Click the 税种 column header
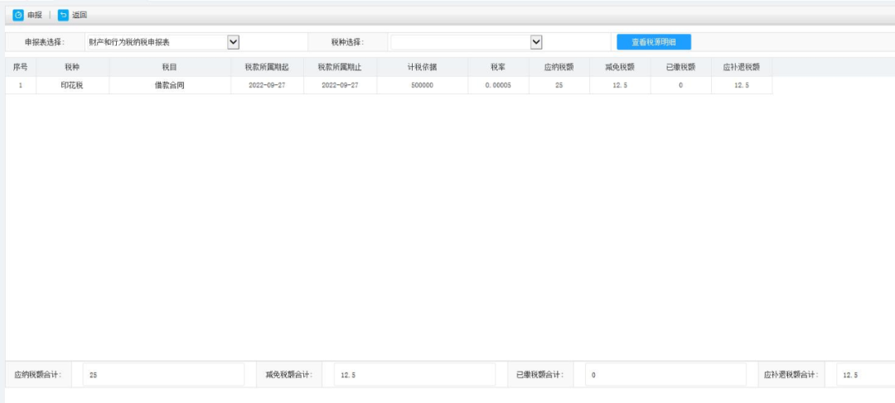 point(72,67)
